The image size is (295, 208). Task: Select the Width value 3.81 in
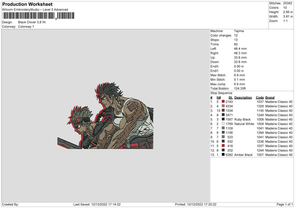[288, 17]
